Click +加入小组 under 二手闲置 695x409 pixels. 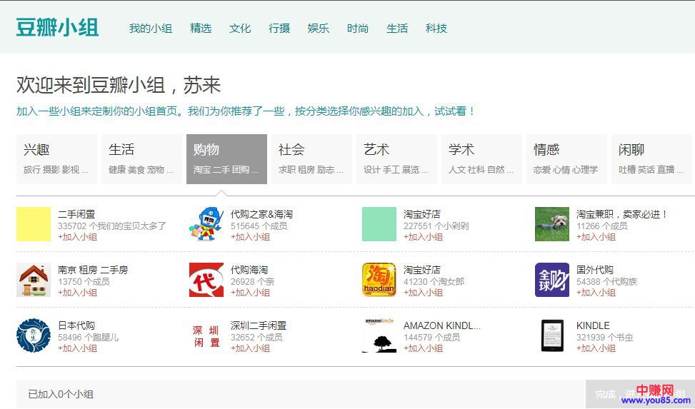pyautogui.click(x=77, y=237)
